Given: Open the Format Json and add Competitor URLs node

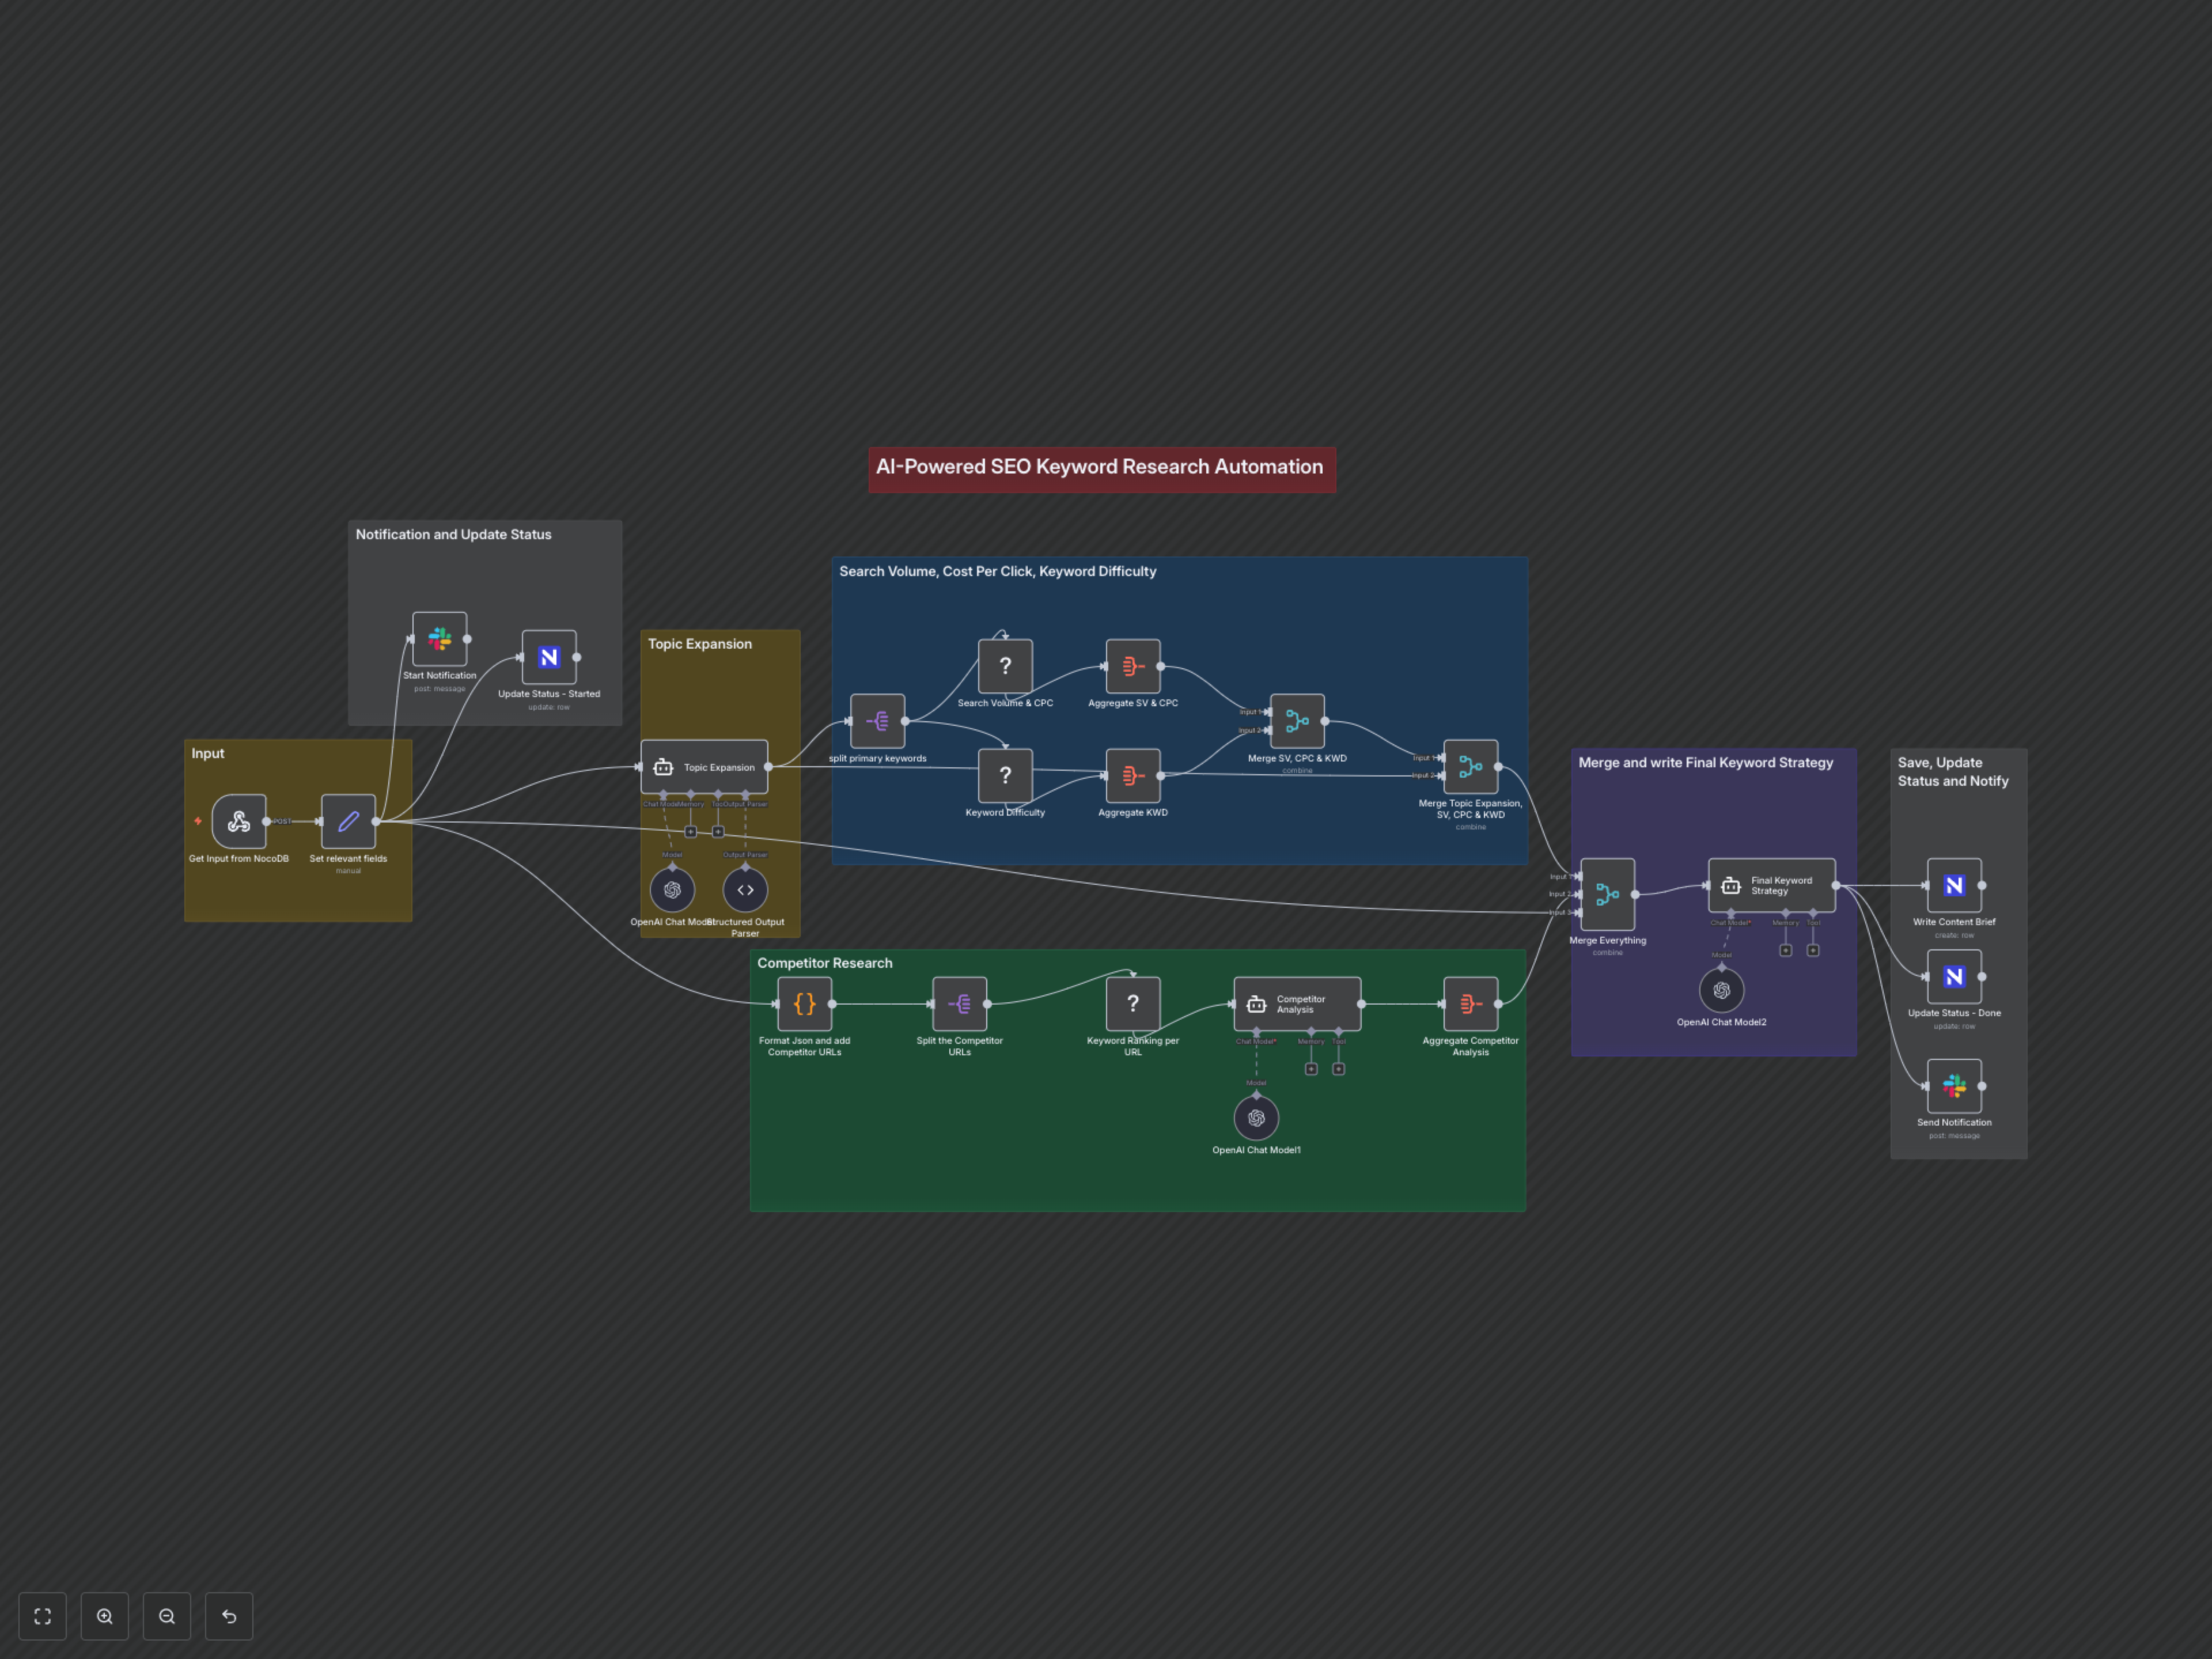Looking at the screenshot, I should [804, 1004].
